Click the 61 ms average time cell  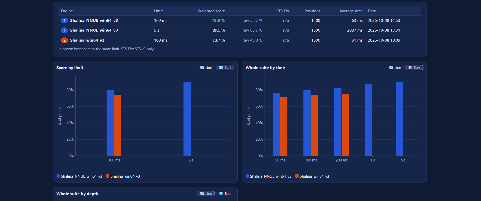pyautogui.click(x=357, y=40)
